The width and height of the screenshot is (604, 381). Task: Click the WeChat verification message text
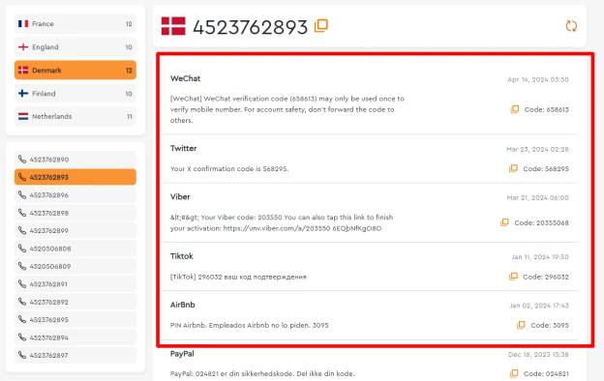[x=287, y=109]
